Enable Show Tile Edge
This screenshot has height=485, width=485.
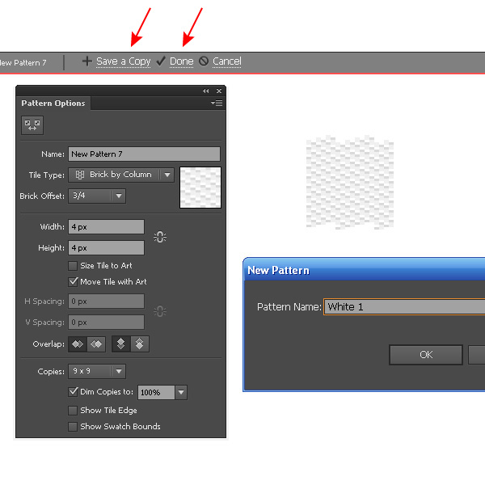coord(73,411)
